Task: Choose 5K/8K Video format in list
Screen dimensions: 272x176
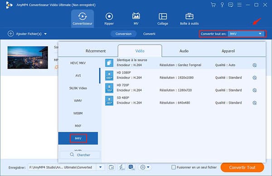Action: coord(78,88)
